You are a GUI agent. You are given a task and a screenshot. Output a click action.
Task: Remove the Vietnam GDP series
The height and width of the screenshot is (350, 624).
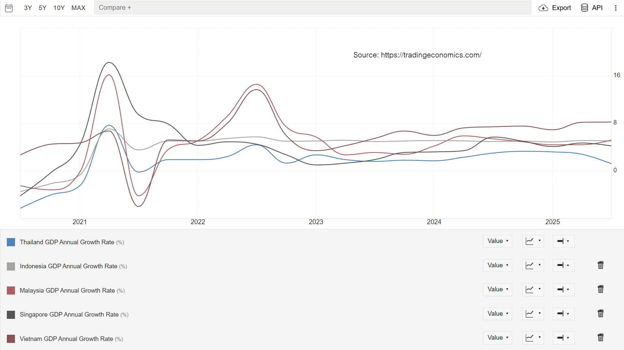[600, 338]
